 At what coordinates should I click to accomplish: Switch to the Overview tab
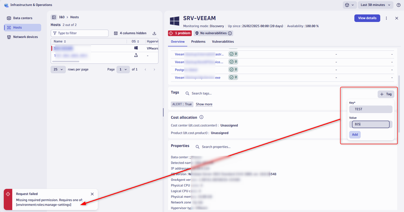pyautogui.click(x=178, y=42)
